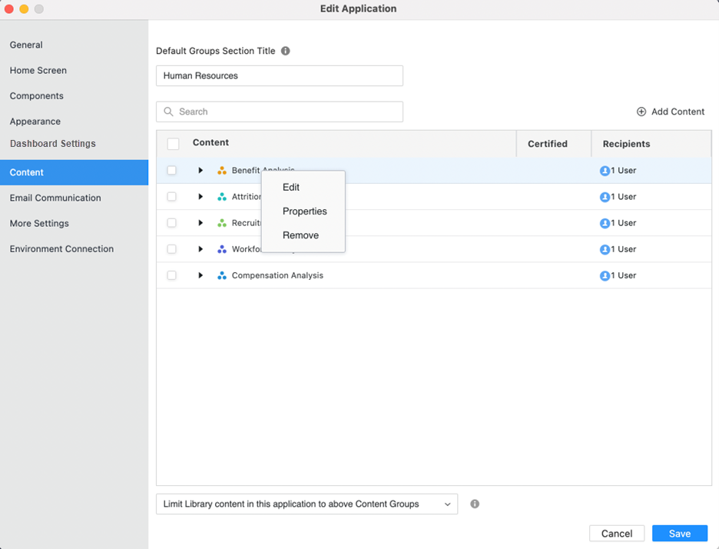This screenshot has height=549, width=719.
Task: Click into the content Search field
Action: pos(284,111)
